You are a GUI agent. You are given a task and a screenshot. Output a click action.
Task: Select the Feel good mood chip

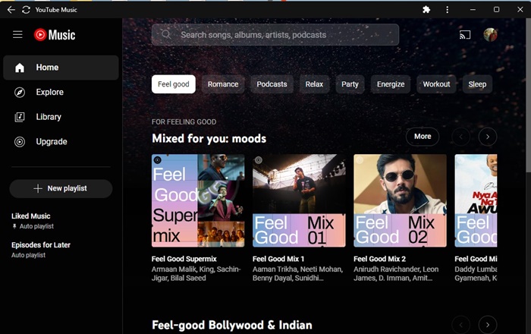[x=174, y=84]
